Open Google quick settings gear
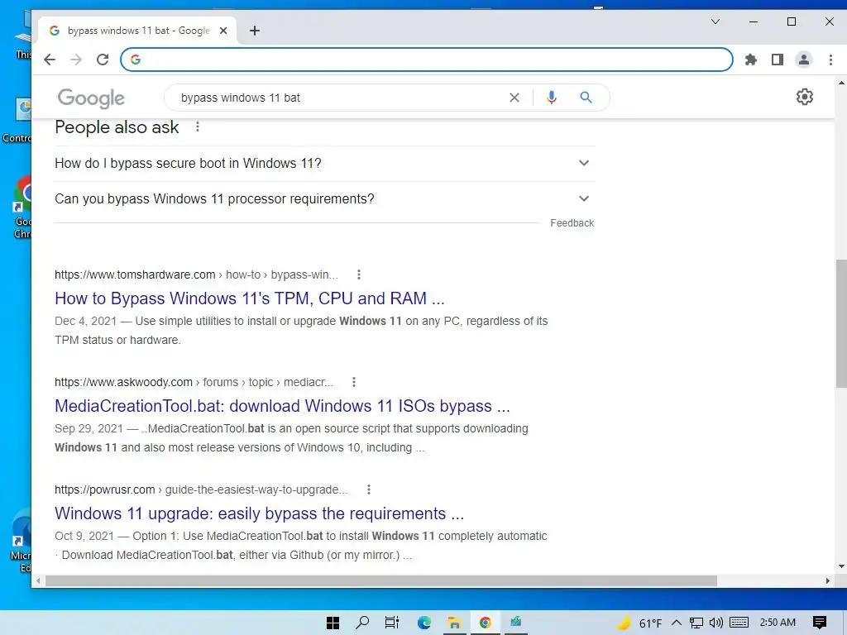 click(x=805, y=97)
